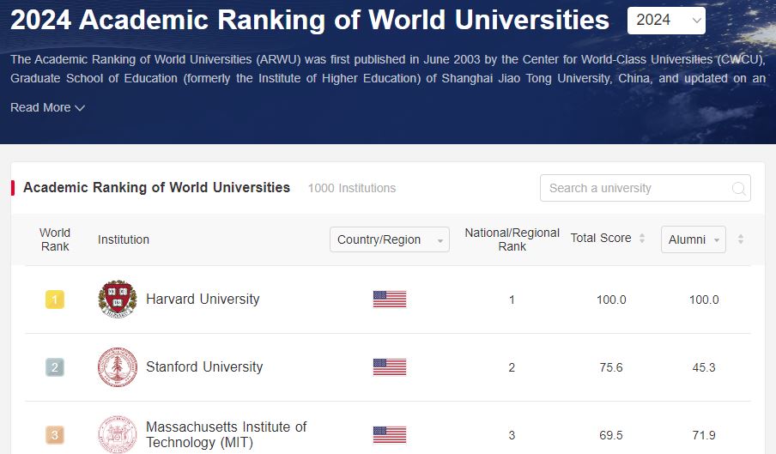Screen dimensions: 776x454
Task: Click MIT's total score 69.5
Action: click(x=611, y=435)
